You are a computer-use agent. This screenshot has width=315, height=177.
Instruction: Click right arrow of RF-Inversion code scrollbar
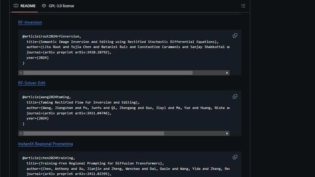(x=227, y=73)
